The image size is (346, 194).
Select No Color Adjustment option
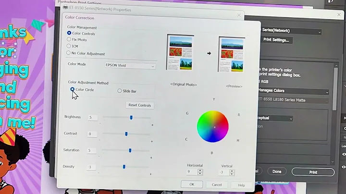[x=68, y=53]
